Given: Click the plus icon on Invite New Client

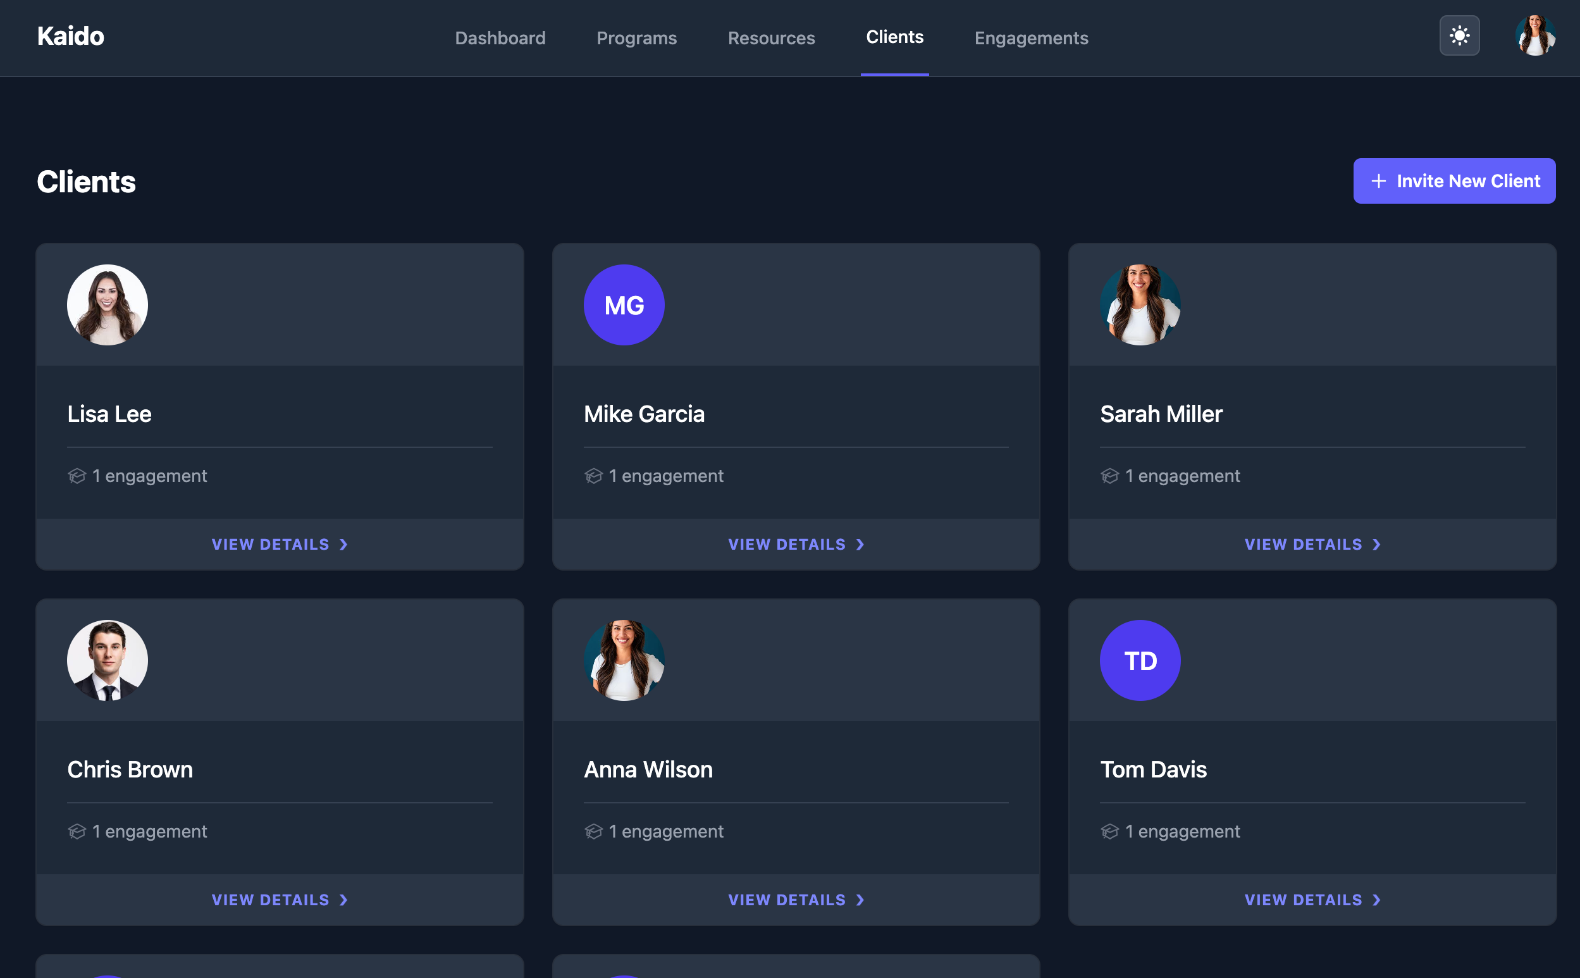Looking at the screenshot, I should tap(1378, 181).
